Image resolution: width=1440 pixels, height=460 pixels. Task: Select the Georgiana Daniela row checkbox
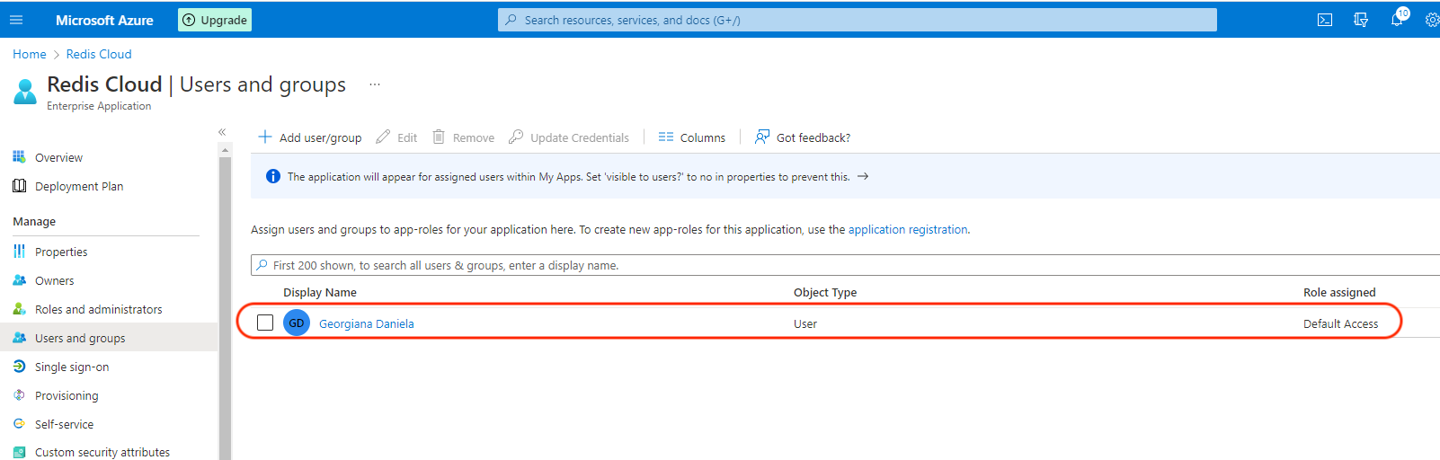pyautogui.click(x=265, y=323)
